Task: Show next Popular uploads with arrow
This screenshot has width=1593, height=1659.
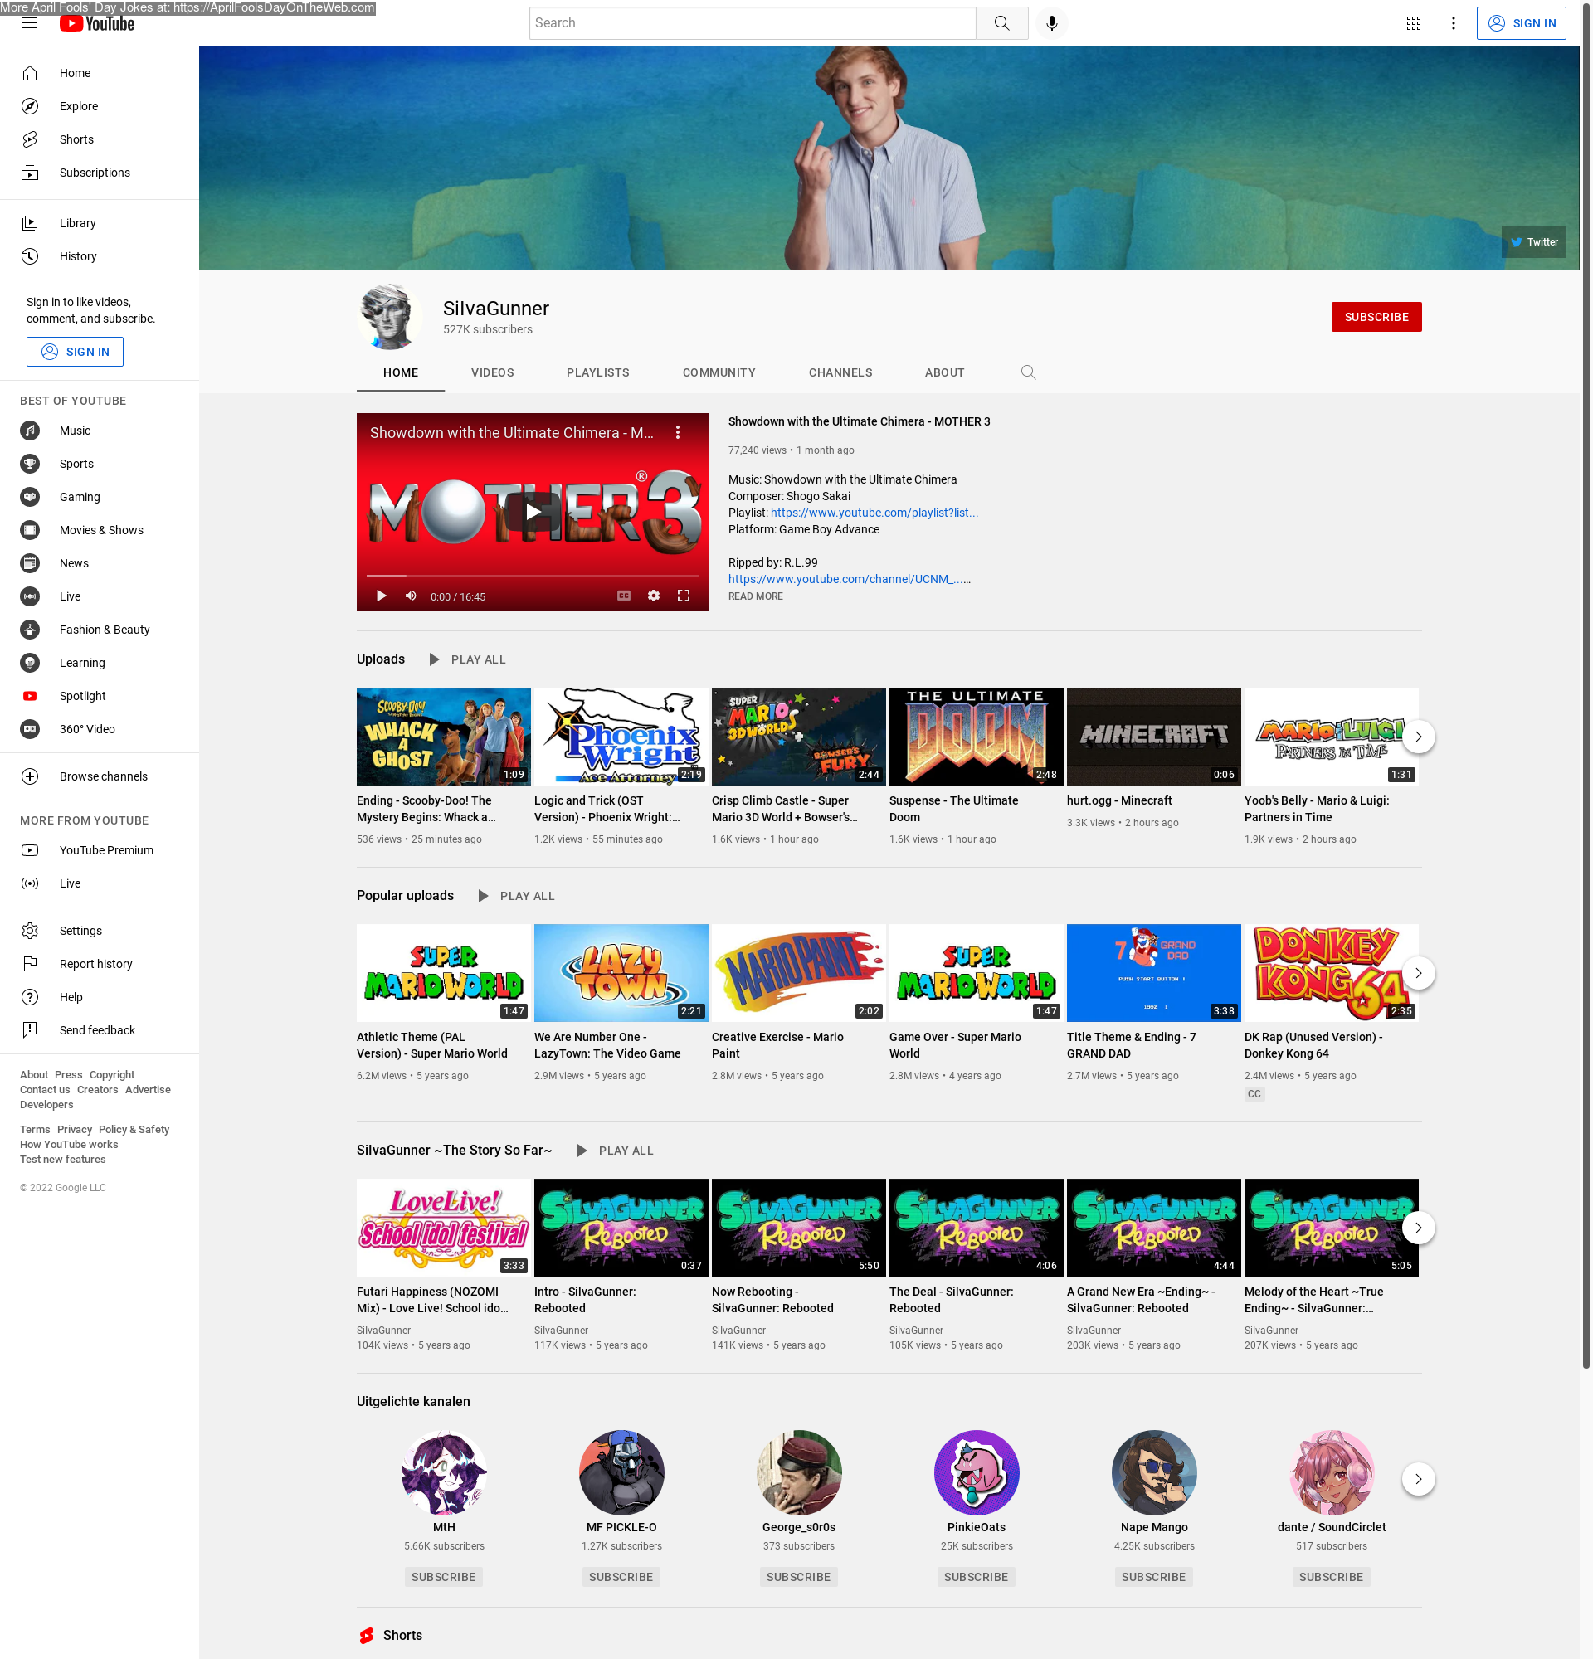Action: [1419, 973]
